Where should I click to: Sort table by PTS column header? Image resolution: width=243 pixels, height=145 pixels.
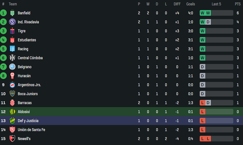coord(238,4)
